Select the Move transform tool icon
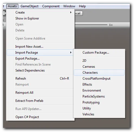 (4, 13)
